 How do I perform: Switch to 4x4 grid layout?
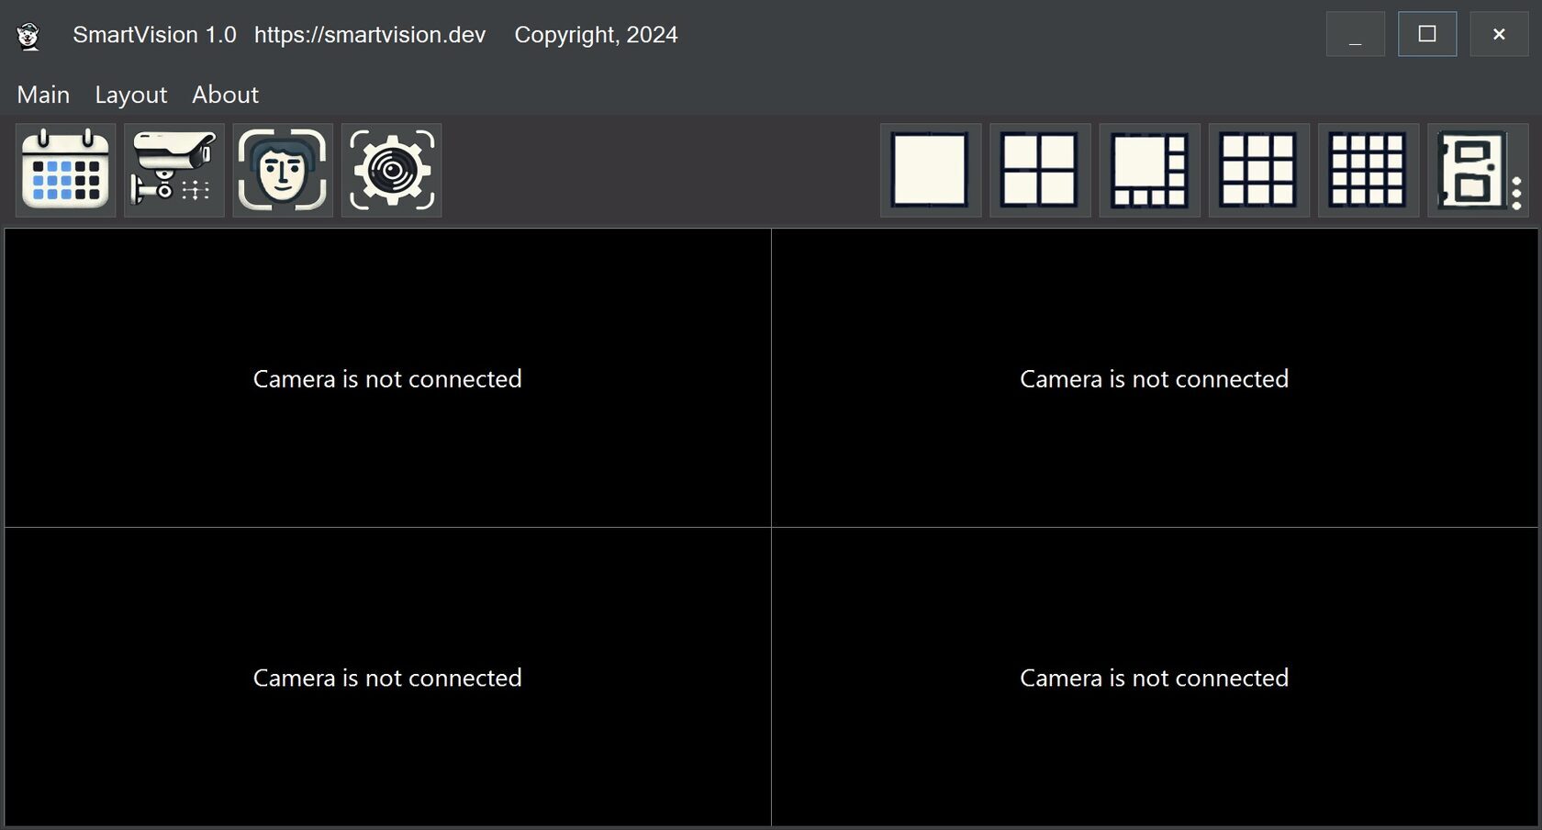coord(1367,170)
